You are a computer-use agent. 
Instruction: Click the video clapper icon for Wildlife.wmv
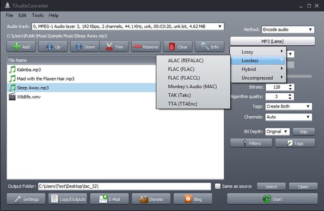point(12,97)
